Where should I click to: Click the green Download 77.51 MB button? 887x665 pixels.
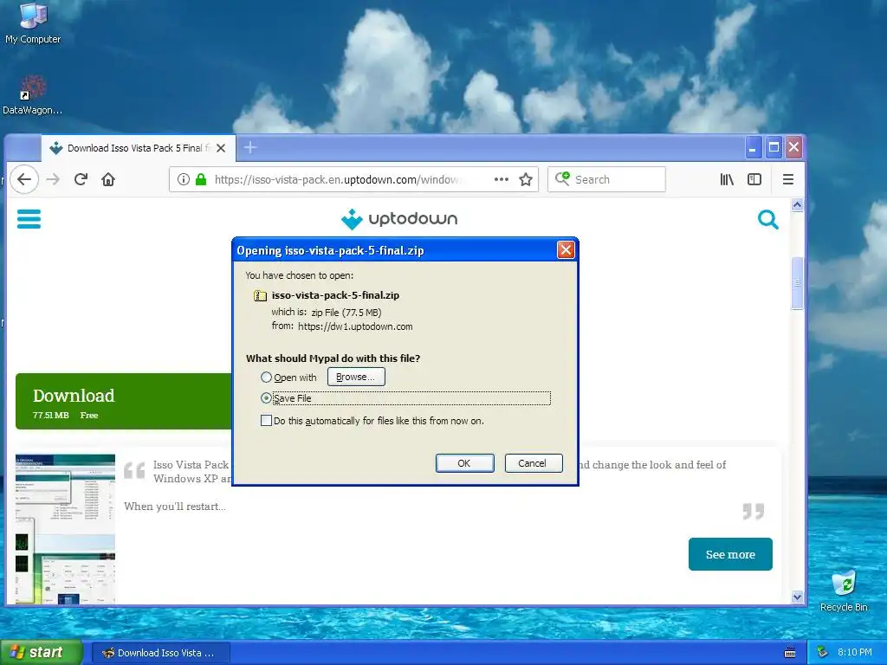tap(123, 402)
